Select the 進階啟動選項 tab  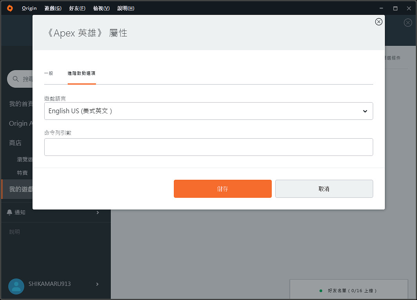81,73
